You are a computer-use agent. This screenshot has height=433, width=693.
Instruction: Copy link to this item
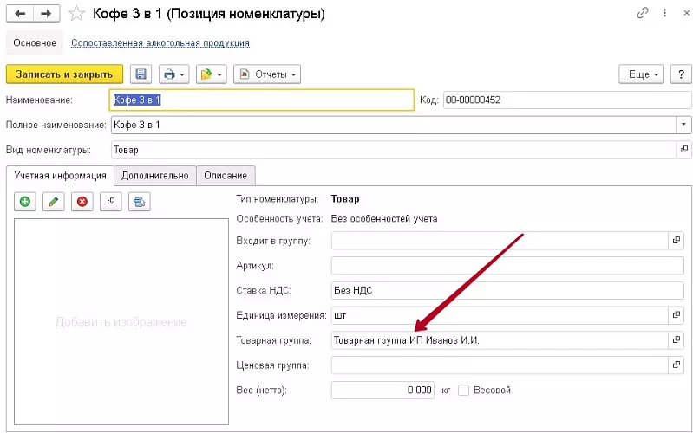click(643, 14)
